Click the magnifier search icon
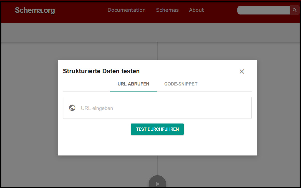Image resolution: width=301 pixels, height=188 pixels. pos(295,10)
